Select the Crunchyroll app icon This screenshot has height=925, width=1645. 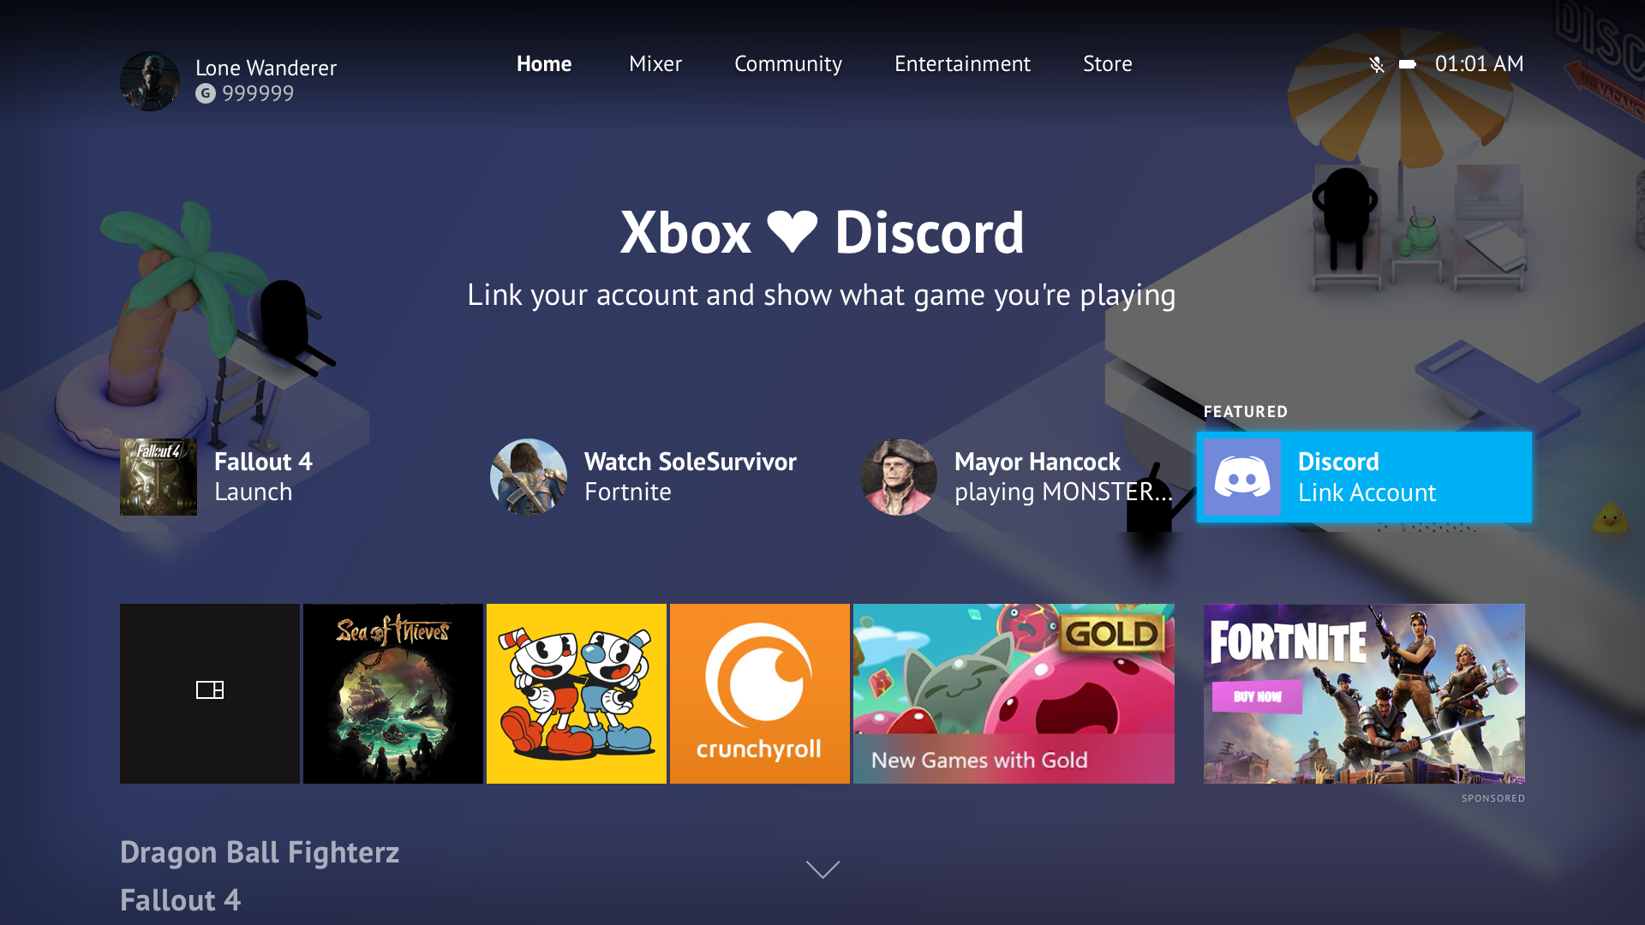(757, 694)
